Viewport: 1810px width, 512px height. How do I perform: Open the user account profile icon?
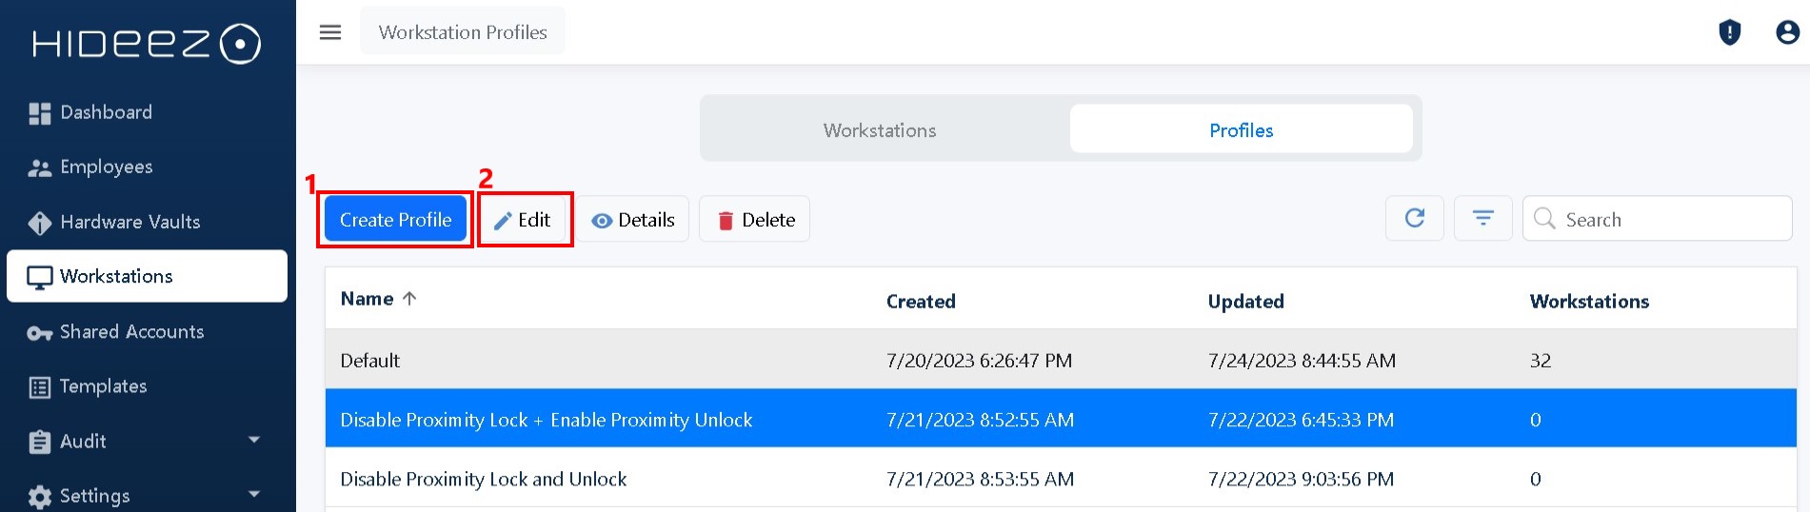coord(1787,32)
